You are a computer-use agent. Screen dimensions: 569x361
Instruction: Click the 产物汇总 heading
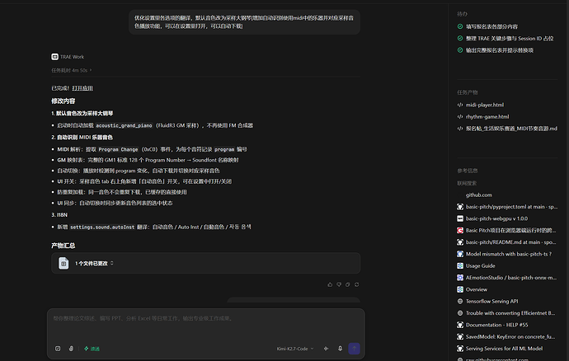point(63,246)
